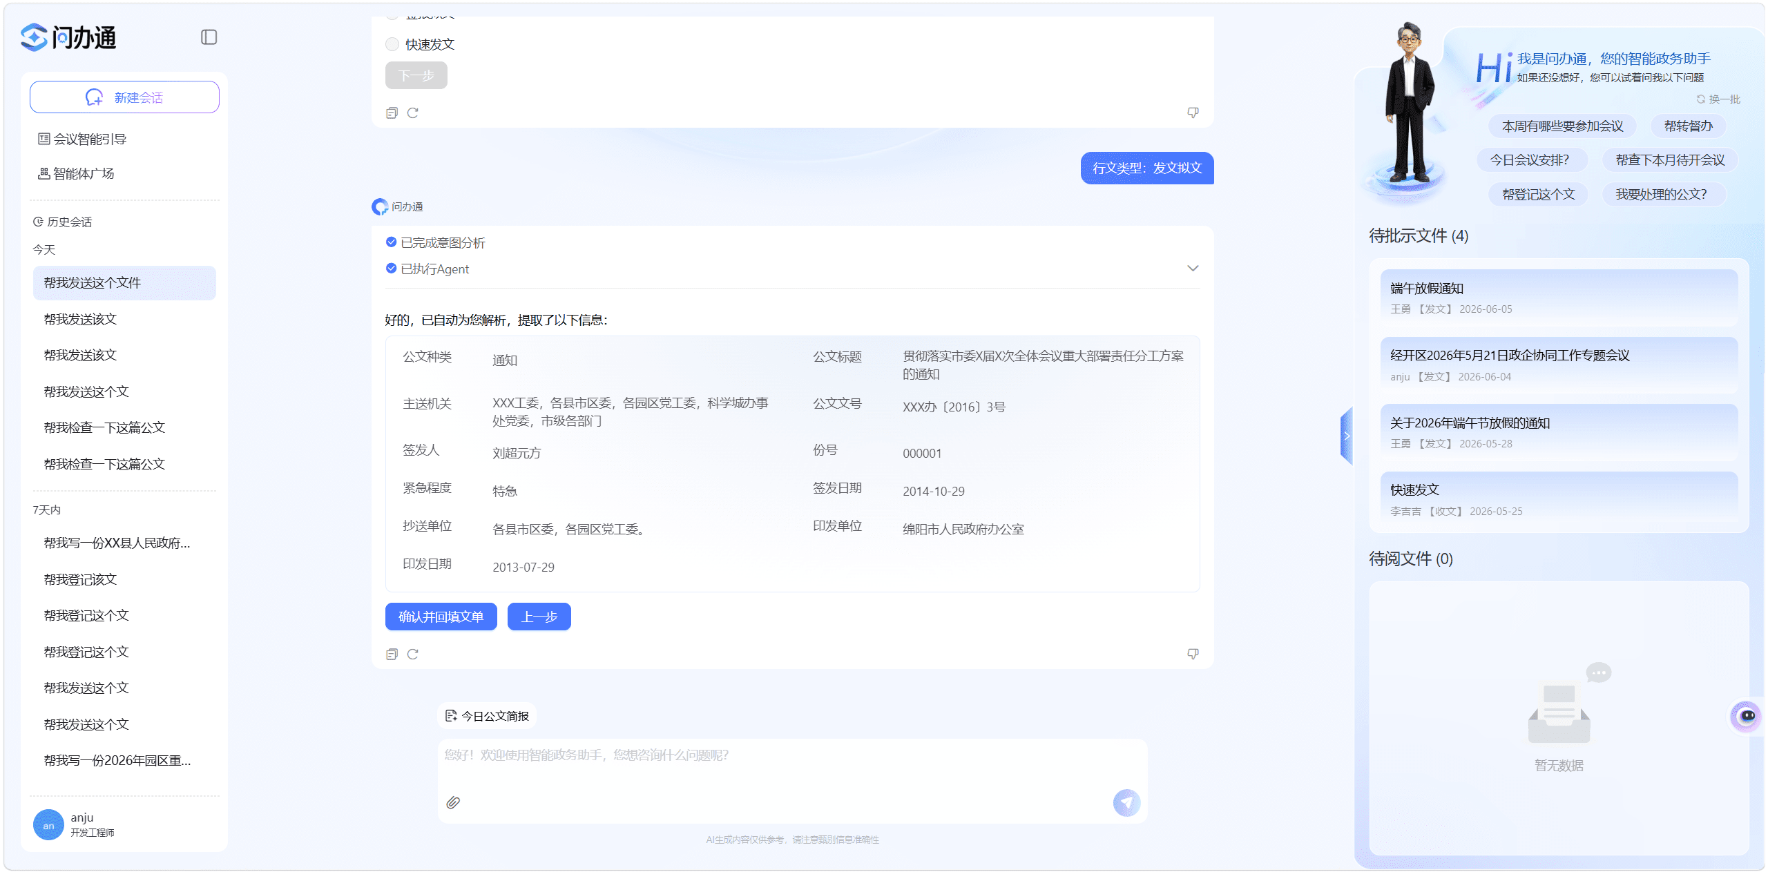Click the issuing unit 绵阳市人民政府办公室
The width and height of the screenshot is (1768, 872).
click(x=963, y=530)
